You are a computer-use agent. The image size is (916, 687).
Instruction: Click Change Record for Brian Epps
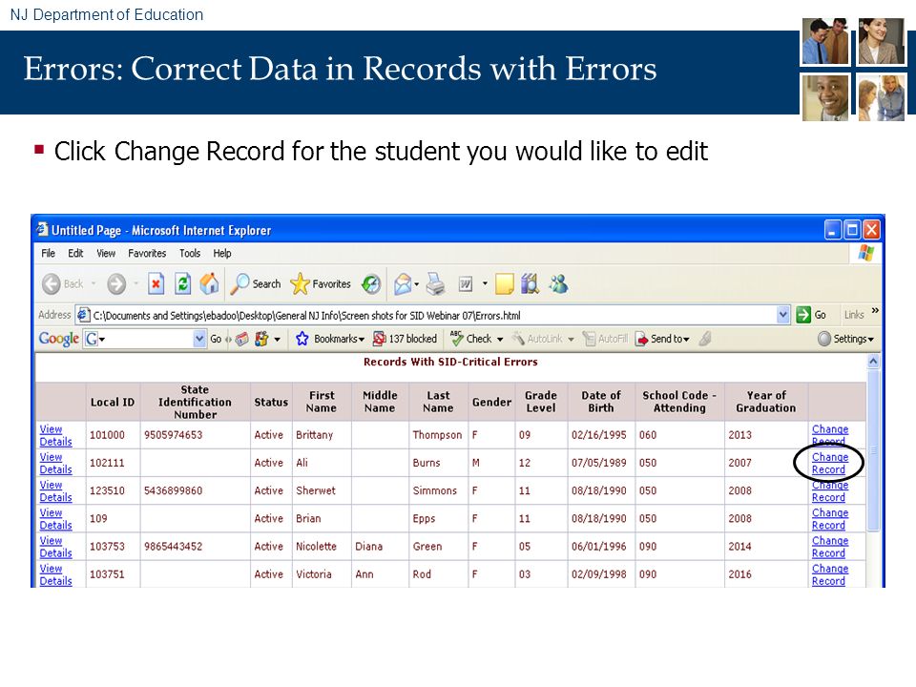829,519
